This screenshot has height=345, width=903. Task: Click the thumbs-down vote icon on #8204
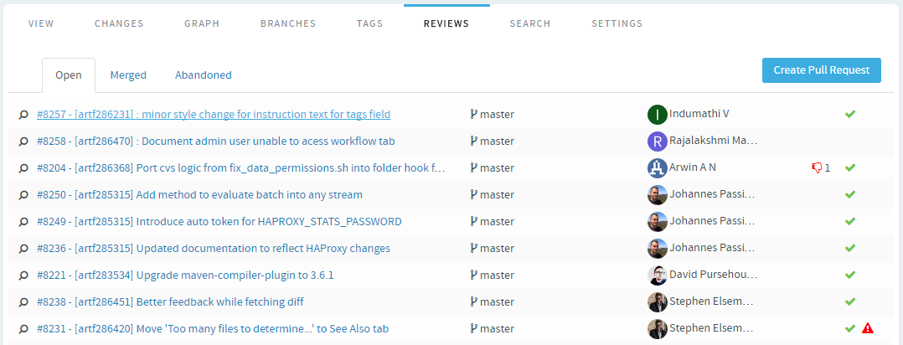pyautogui.click(x=817, y=167)
